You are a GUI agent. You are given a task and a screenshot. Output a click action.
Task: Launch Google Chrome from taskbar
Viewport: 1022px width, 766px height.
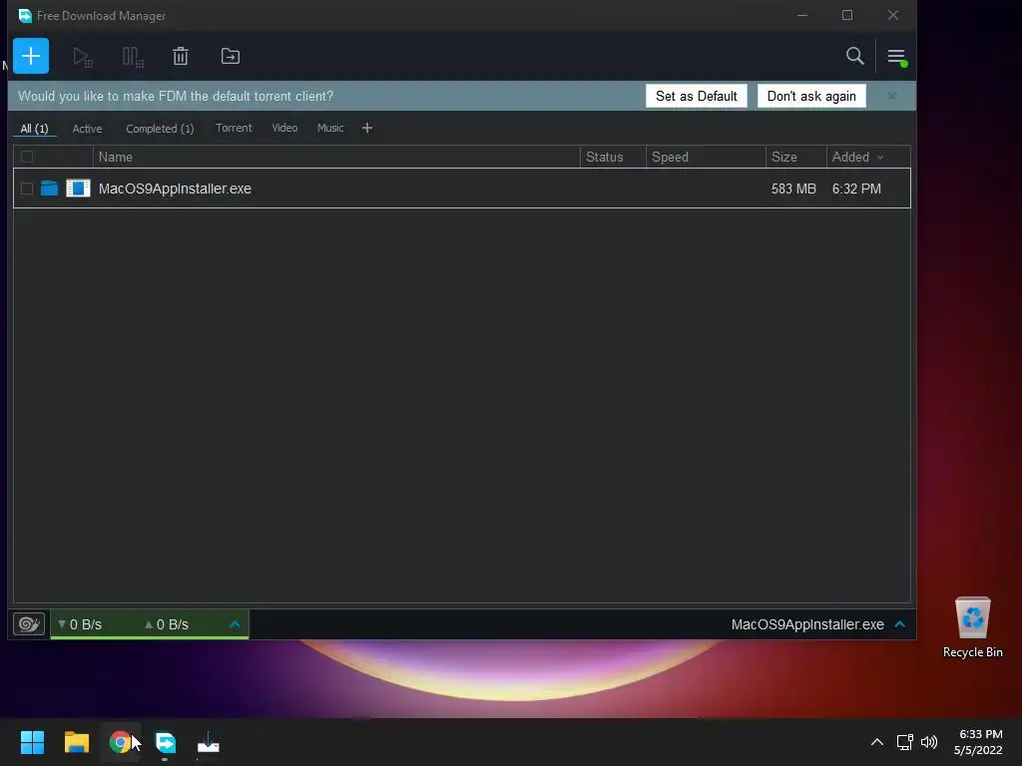(121, 742)
